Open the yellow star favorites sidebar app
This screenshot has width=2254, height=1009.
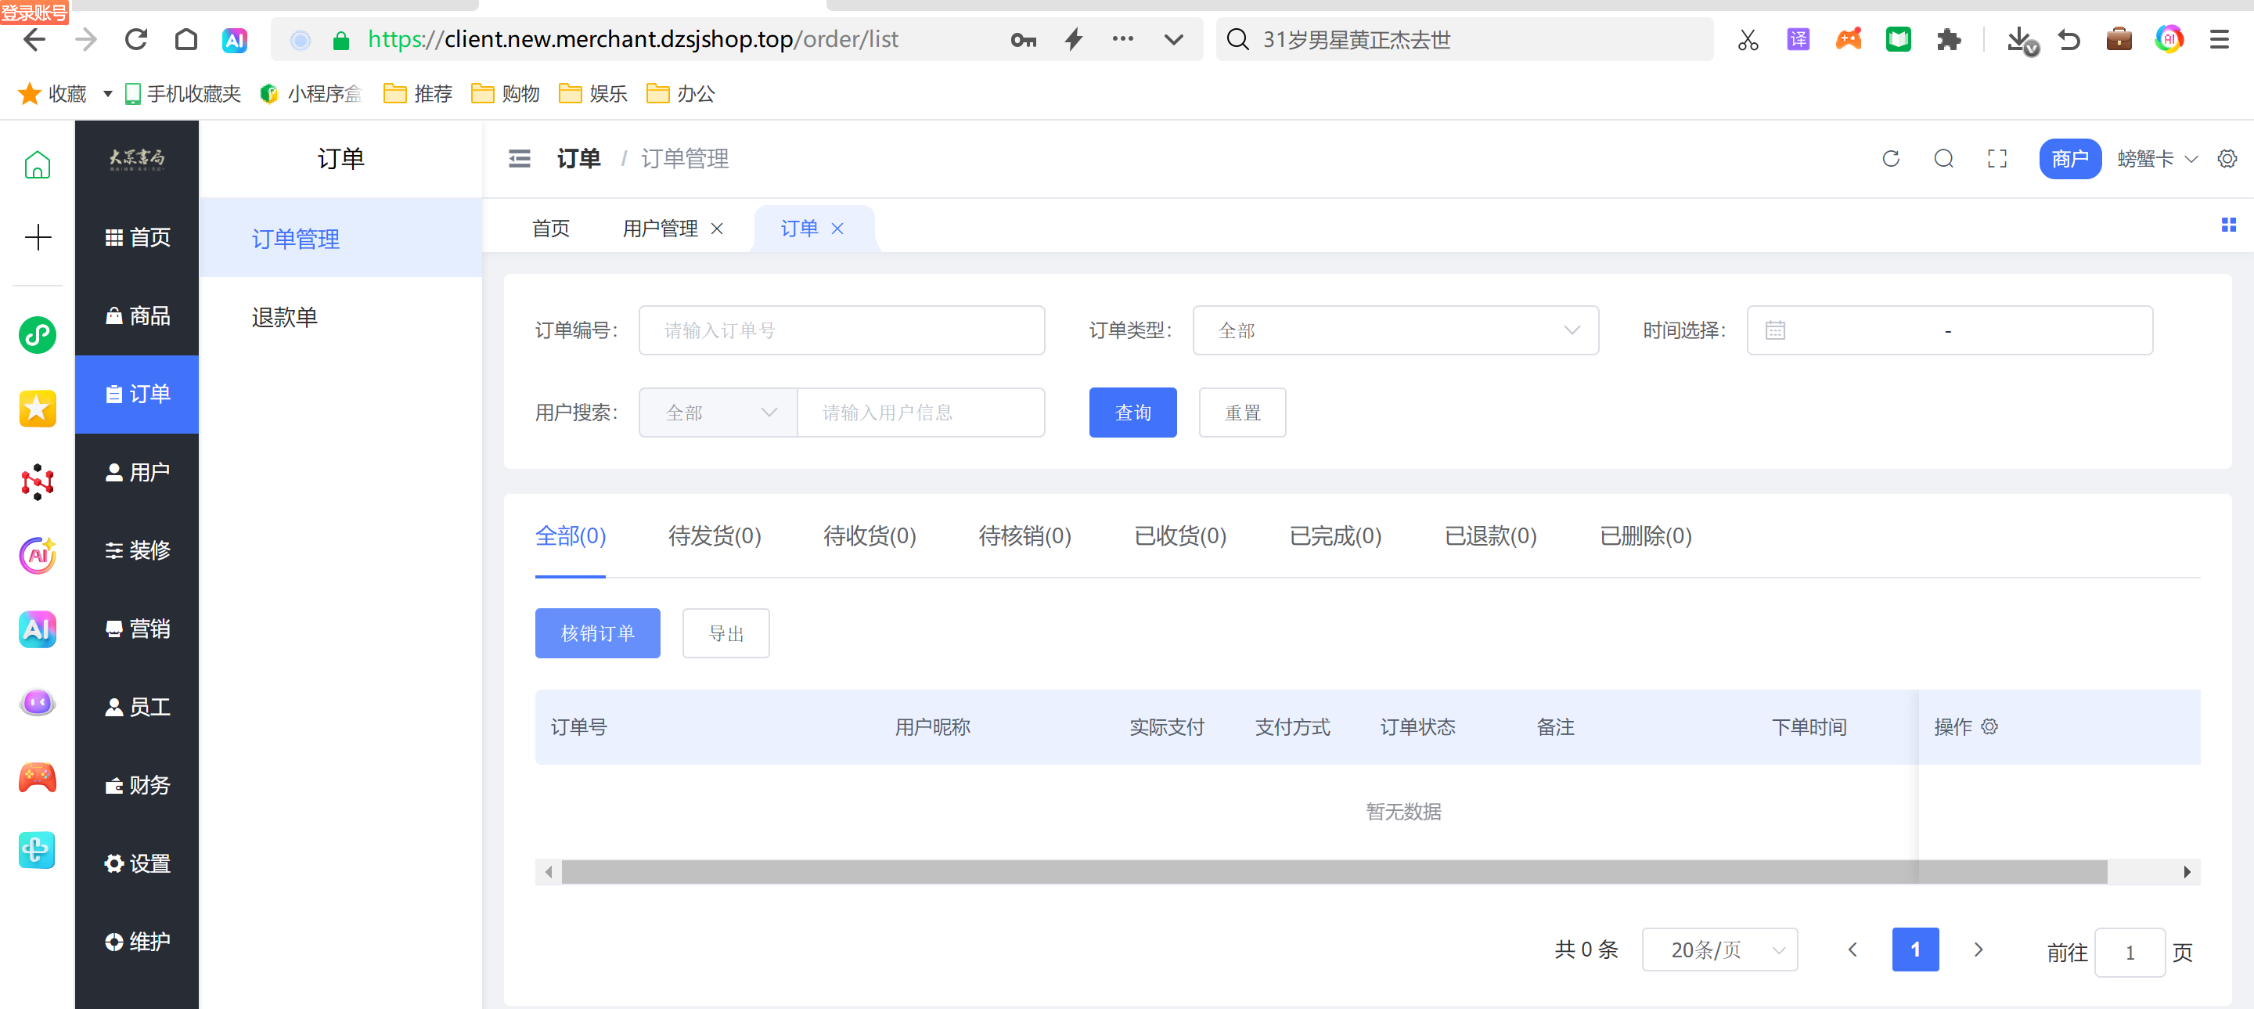point(38,409)
